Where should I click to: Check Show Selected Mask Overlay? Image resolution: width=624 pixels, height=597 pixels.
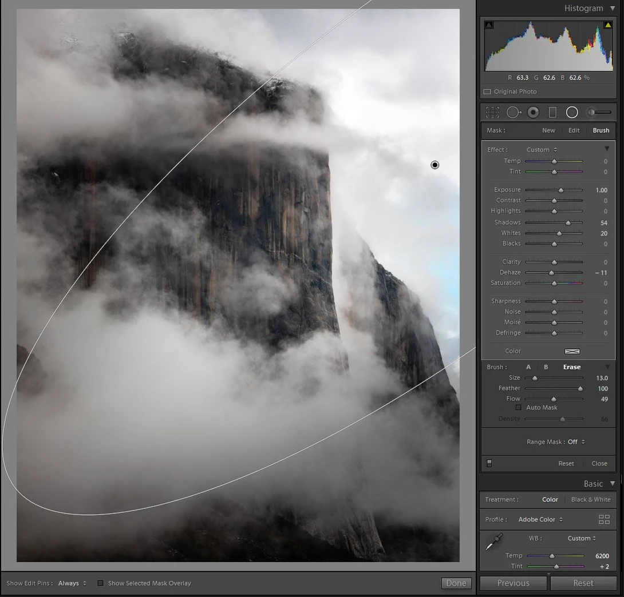100,583
